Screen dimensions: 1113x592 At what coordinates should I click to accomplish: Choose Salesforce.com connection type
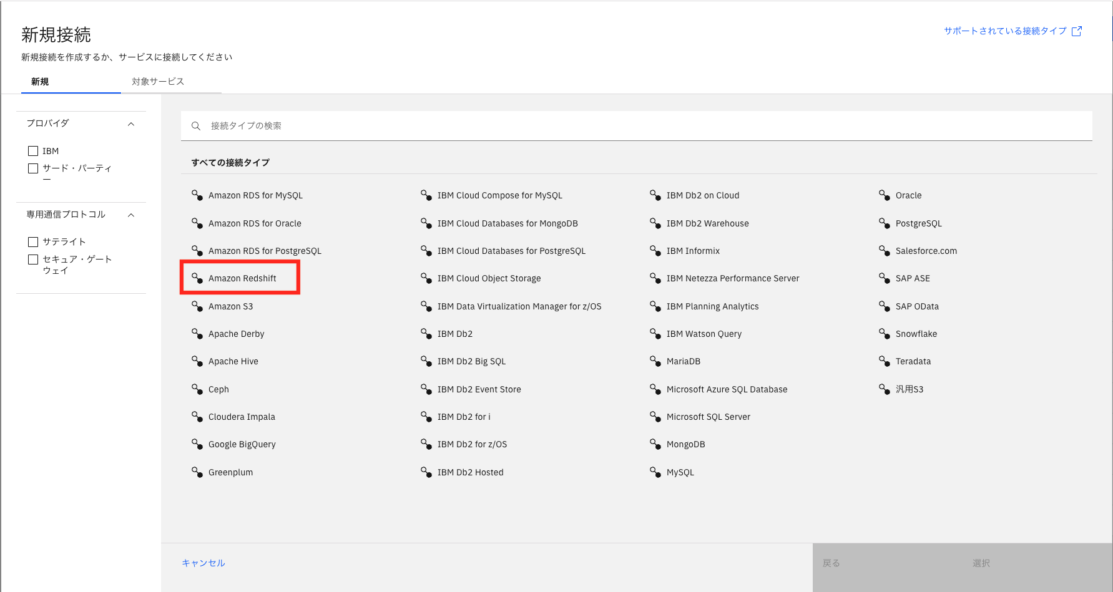[x=926, y=251]
